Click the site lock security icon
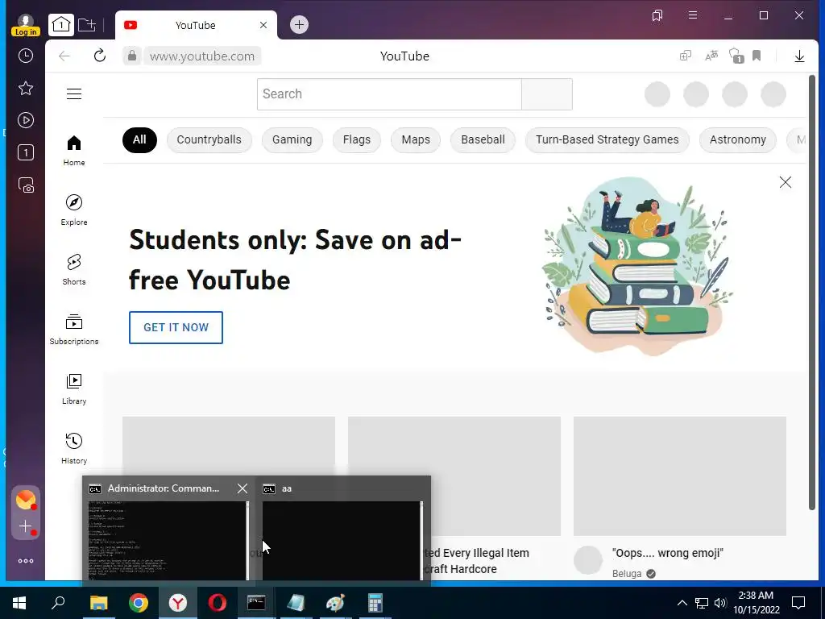 tap(132, 56)
